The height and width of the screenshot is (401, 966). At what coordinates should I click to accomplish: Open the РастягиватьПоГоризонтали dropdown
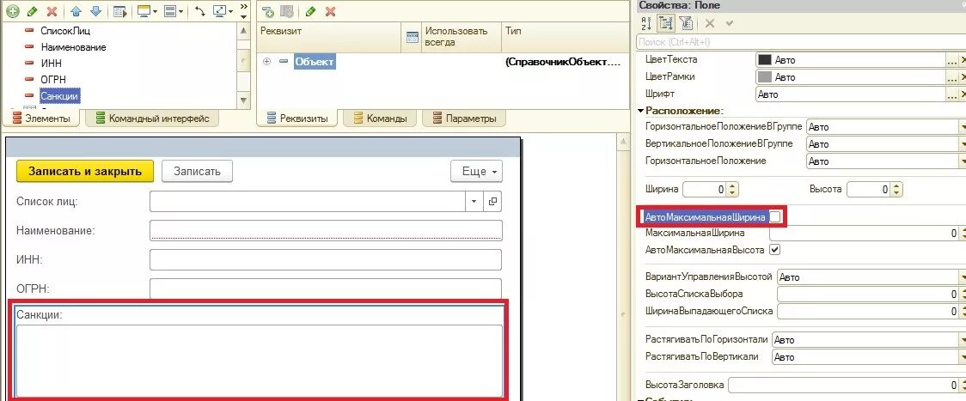click(962, 340)
